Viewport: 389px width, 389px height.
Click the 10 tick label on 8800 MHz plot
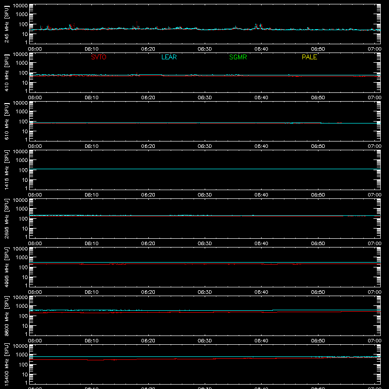pyautogui.click(x=25, y=326)
